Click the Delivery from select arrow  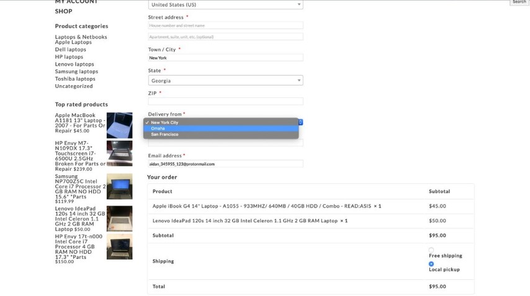300,122
